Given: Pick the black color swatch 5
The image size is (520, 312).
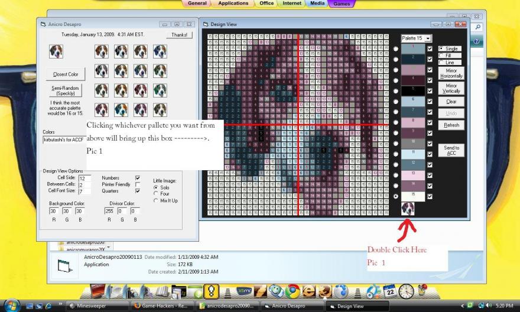Looking at the screenshot, I should point(413,91).
